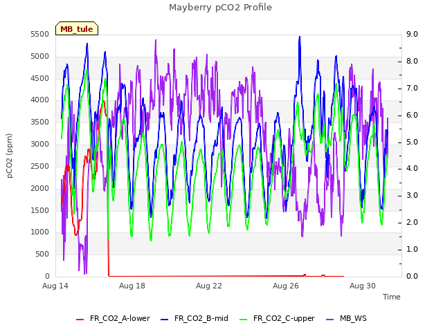Click the 8.0 right axis value
Viewport: 443px width, 332px height.
click(x=413, y=62)
